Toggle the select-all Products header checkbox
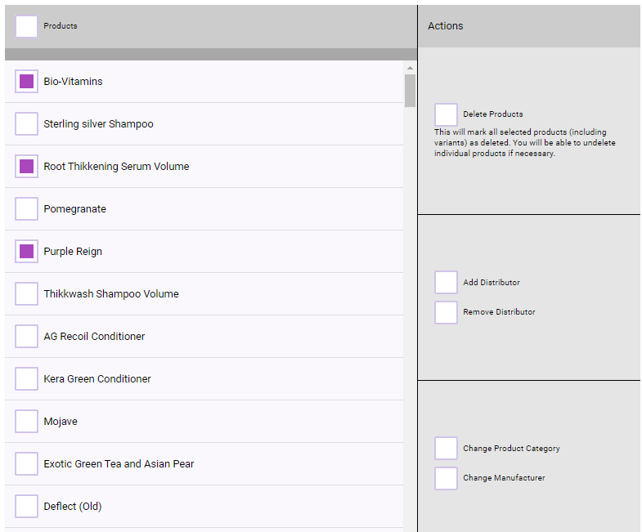Image resolution: width=642 pixels, height=532 pixels. (26, 26)
